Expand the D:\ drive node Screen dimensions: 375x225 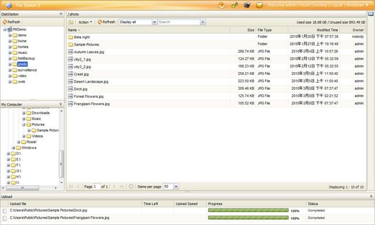[8, 154]
